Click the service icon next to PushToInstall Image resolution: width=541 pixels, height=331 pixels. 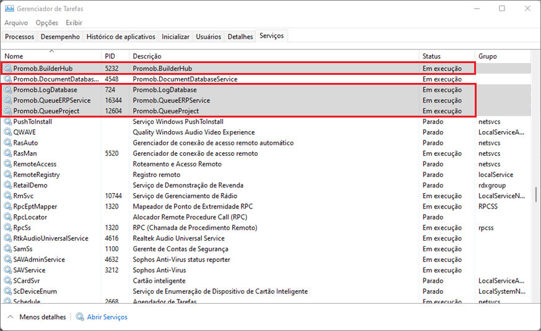tap(7, 121)
